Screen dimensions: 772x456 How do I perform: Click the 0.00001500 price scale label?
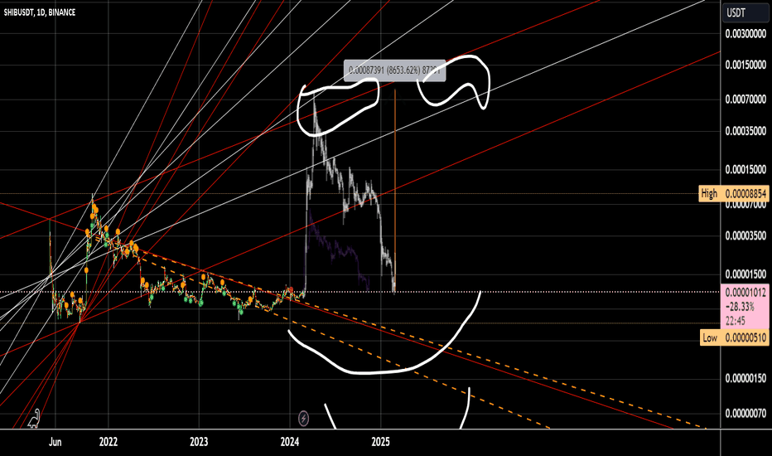tap(745, 274)
